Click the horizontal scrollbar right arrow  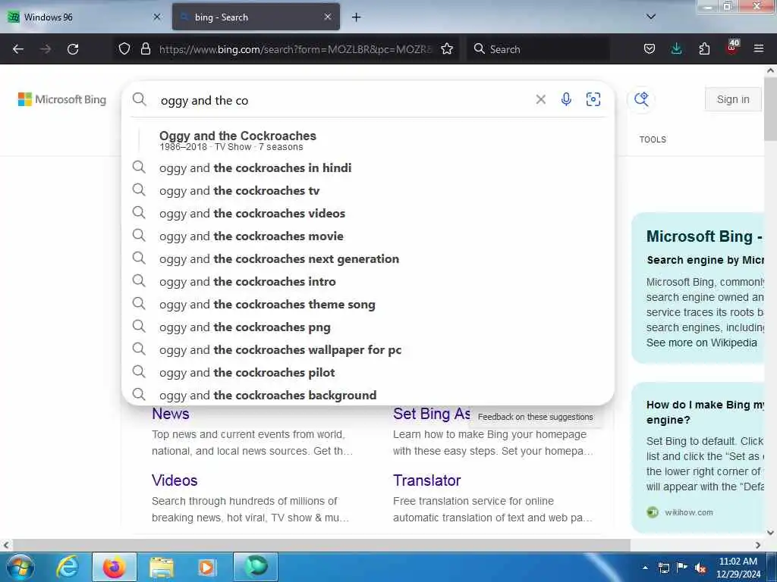pyautogui.click(x=758, y=546)
